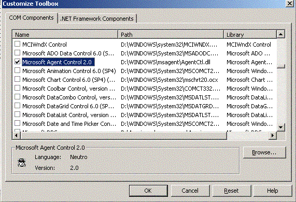
Task: Check the MCIWndX Control checkbox
Action: point(18,44)
